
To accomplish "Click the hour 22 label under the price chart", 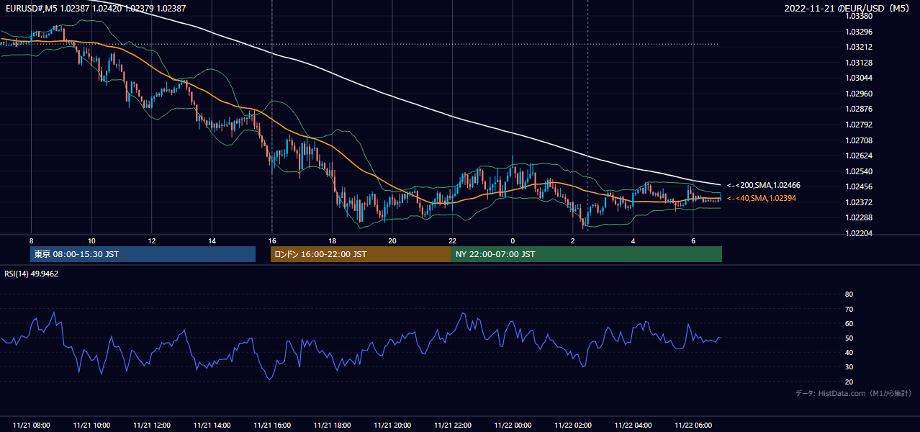I will pyautogui.click(x=452, y=240).
